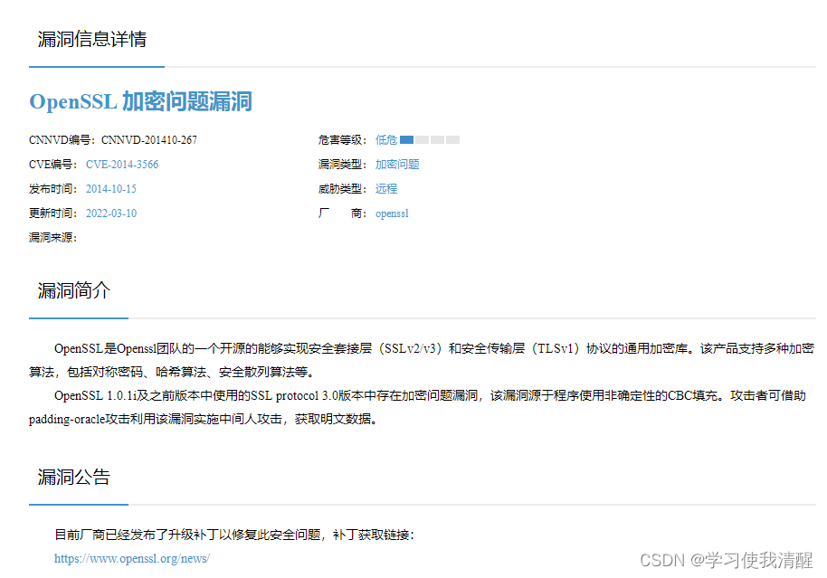
Task: Click the CVE编号 label
Action: (52, 165)
